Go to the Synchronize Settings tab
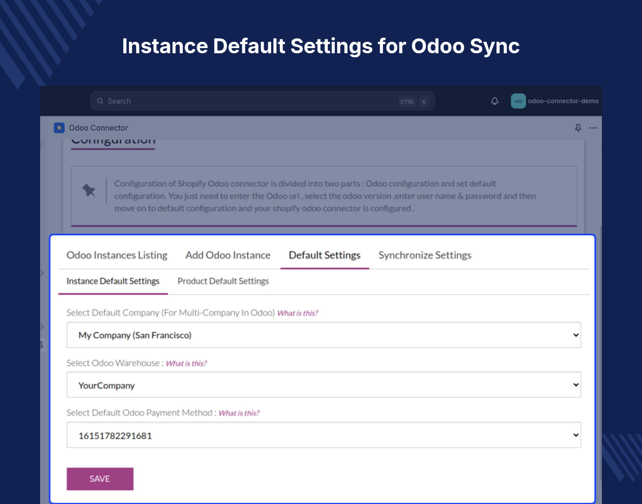 pos(425,255)
